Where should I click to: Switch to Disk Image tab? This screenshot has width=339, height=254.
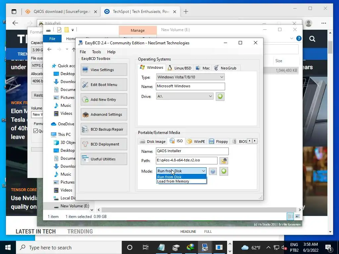pos(153,142)
